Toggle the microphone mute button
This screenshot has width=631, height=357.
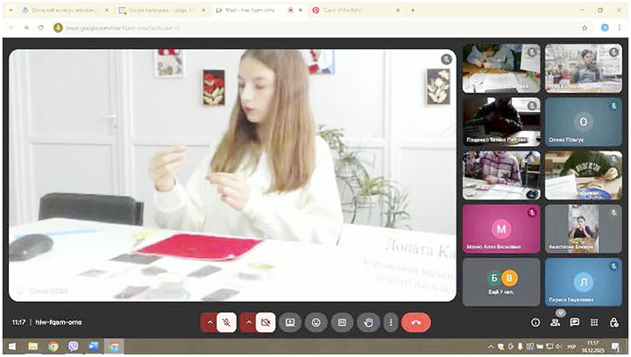226,322
